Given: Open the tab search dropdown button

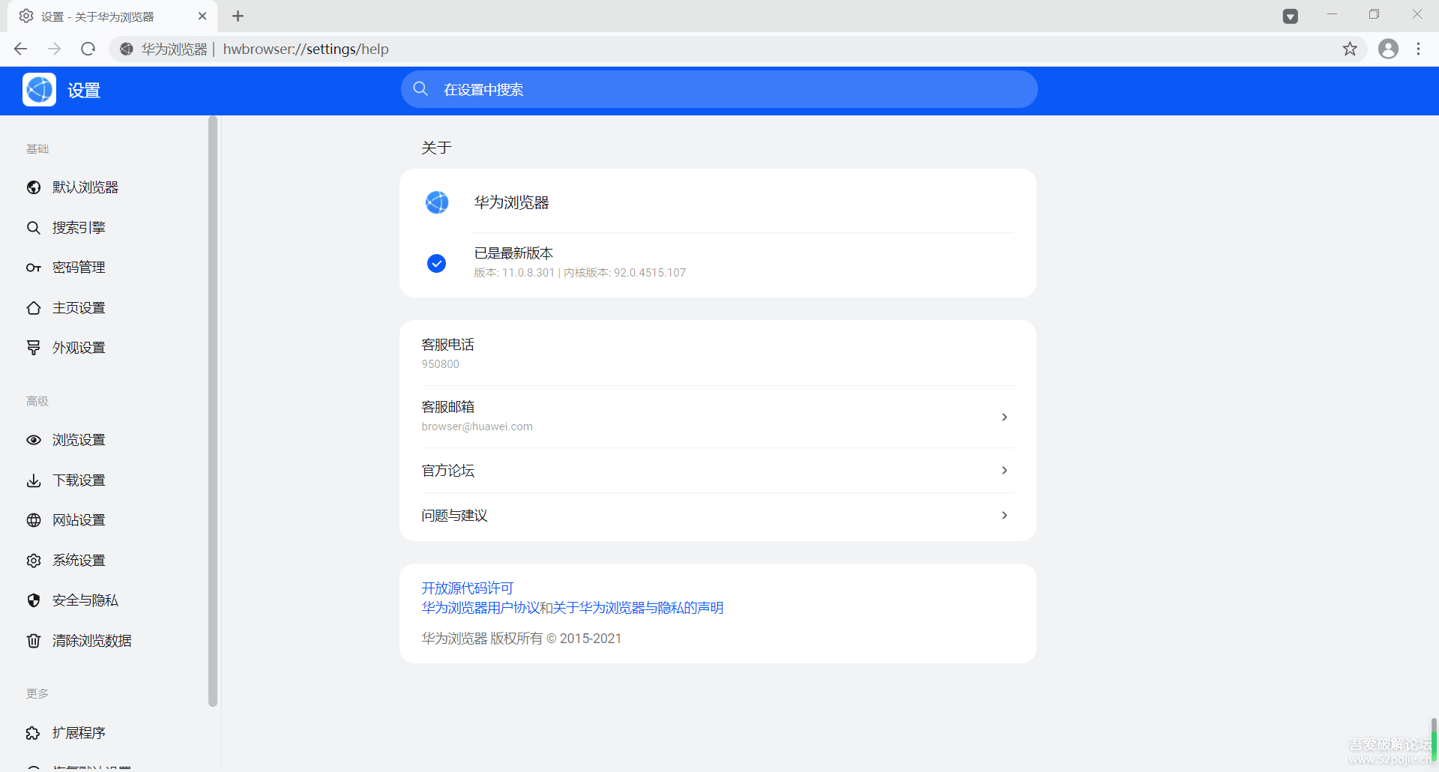Looking at the screenshot, I should pos(1290,16).
